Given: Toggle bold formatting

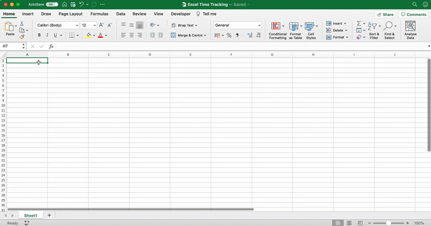Looking at the screenshot, I should click(x=39, y=36).
